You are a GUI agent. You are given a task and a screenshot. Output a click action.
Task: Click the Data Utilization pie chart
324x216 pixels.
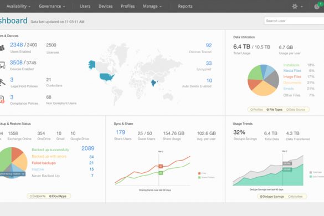click(x=263, y=80)
